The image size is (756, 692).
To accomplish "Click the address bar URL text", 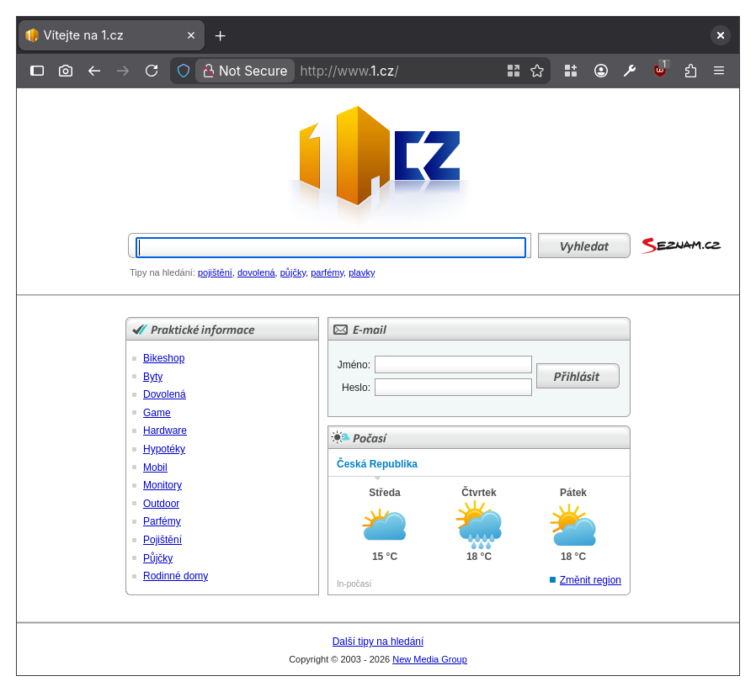I will [349, 71].
